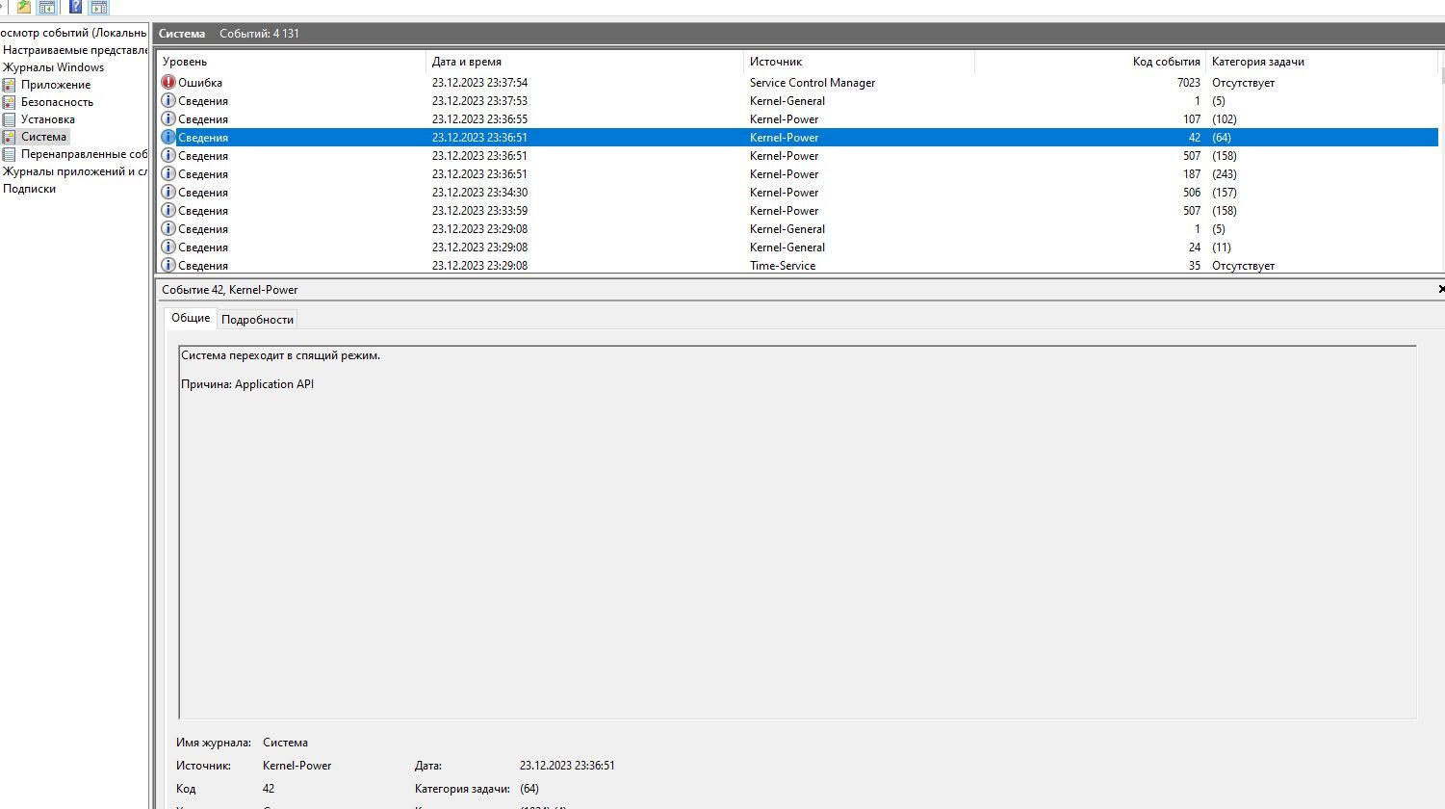
Task: Click the Дата value 23.12.2023 23:36:51 in details
Action: point(567,766)
